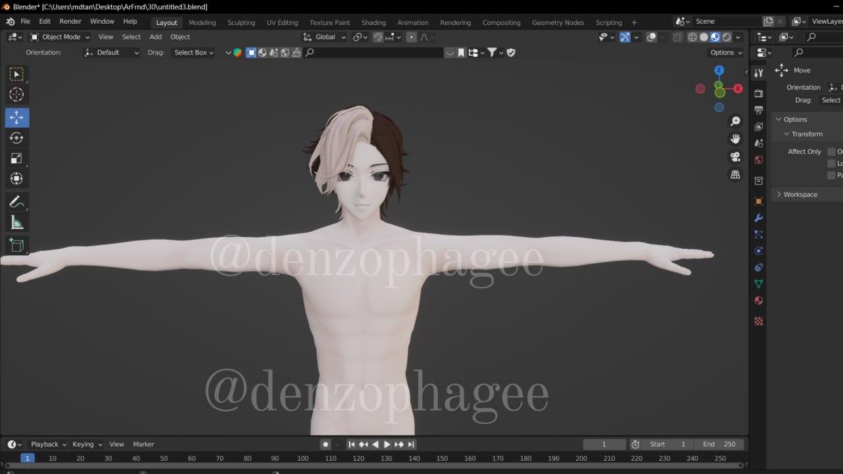This screenshot has width=843, height=474.
Task: Open the Object Mode dropdown
Action: tap(60, 38)
